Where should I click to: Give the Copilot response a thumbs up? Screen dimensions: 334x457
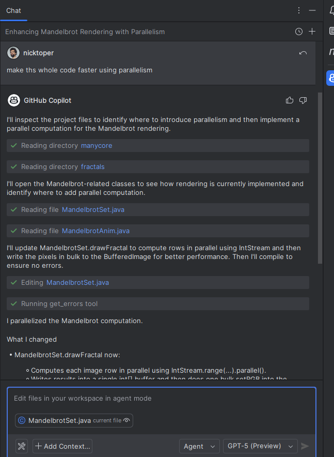pos(289,100)
